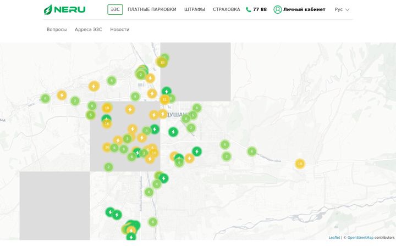396x247 pixels.
Task: Click the yellow charging marker left of green cluster 2 on western road
Action: [x=62, y=96]
